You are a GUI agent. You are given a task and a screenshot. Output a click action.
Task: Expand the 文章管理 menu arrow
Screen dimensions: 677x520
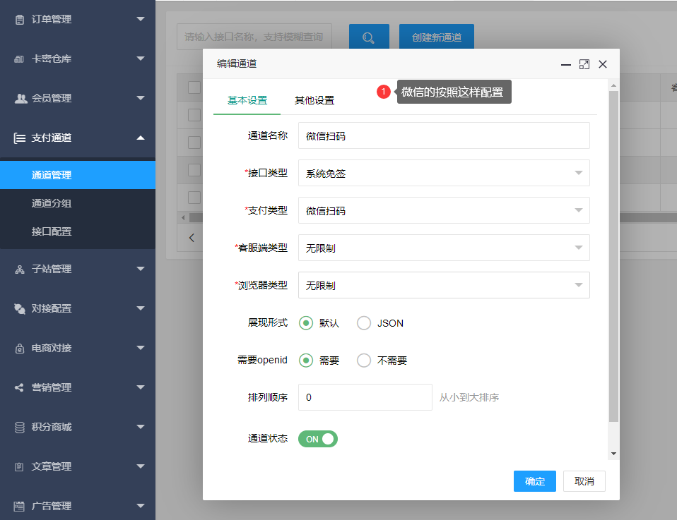141,466
